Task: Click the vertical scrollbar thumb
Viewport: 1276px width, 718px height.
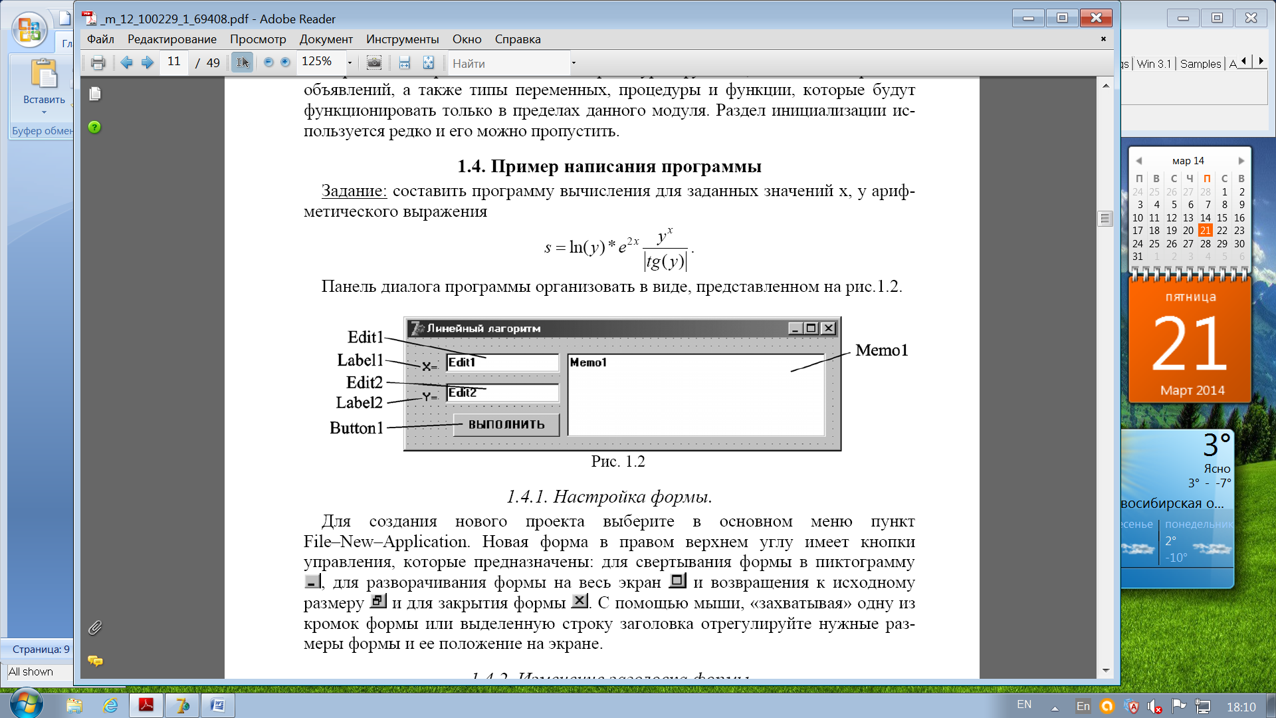Action: coord(1105,219)
